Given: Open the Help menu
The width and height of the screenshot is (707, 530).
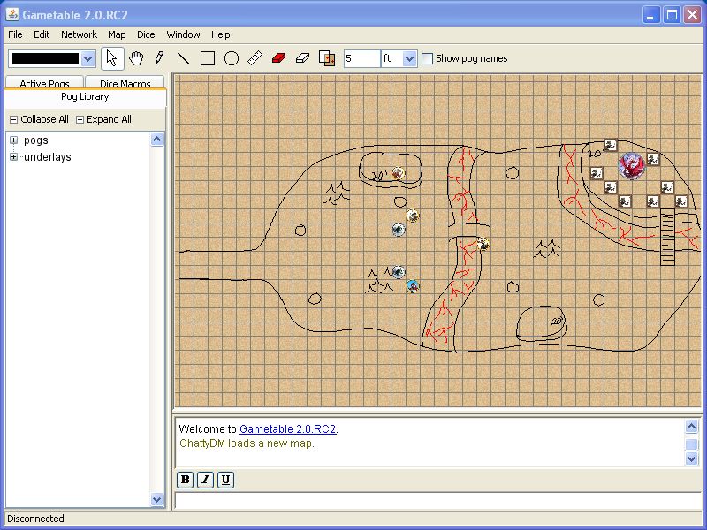Looking at the screenshot, I should pyautogui.click(x=220, y=34).
